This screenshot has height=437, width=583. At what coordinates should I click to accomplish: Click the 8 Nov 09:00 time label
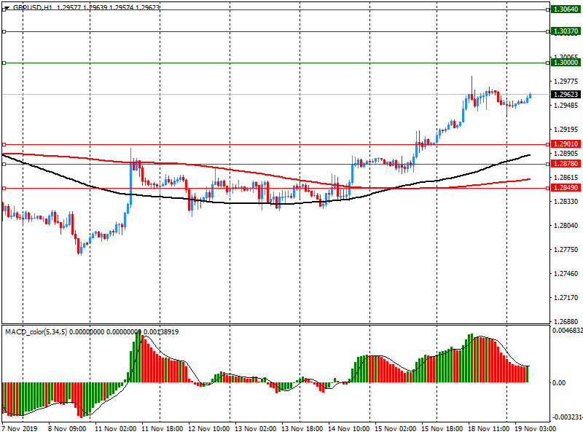click(67, 428)
